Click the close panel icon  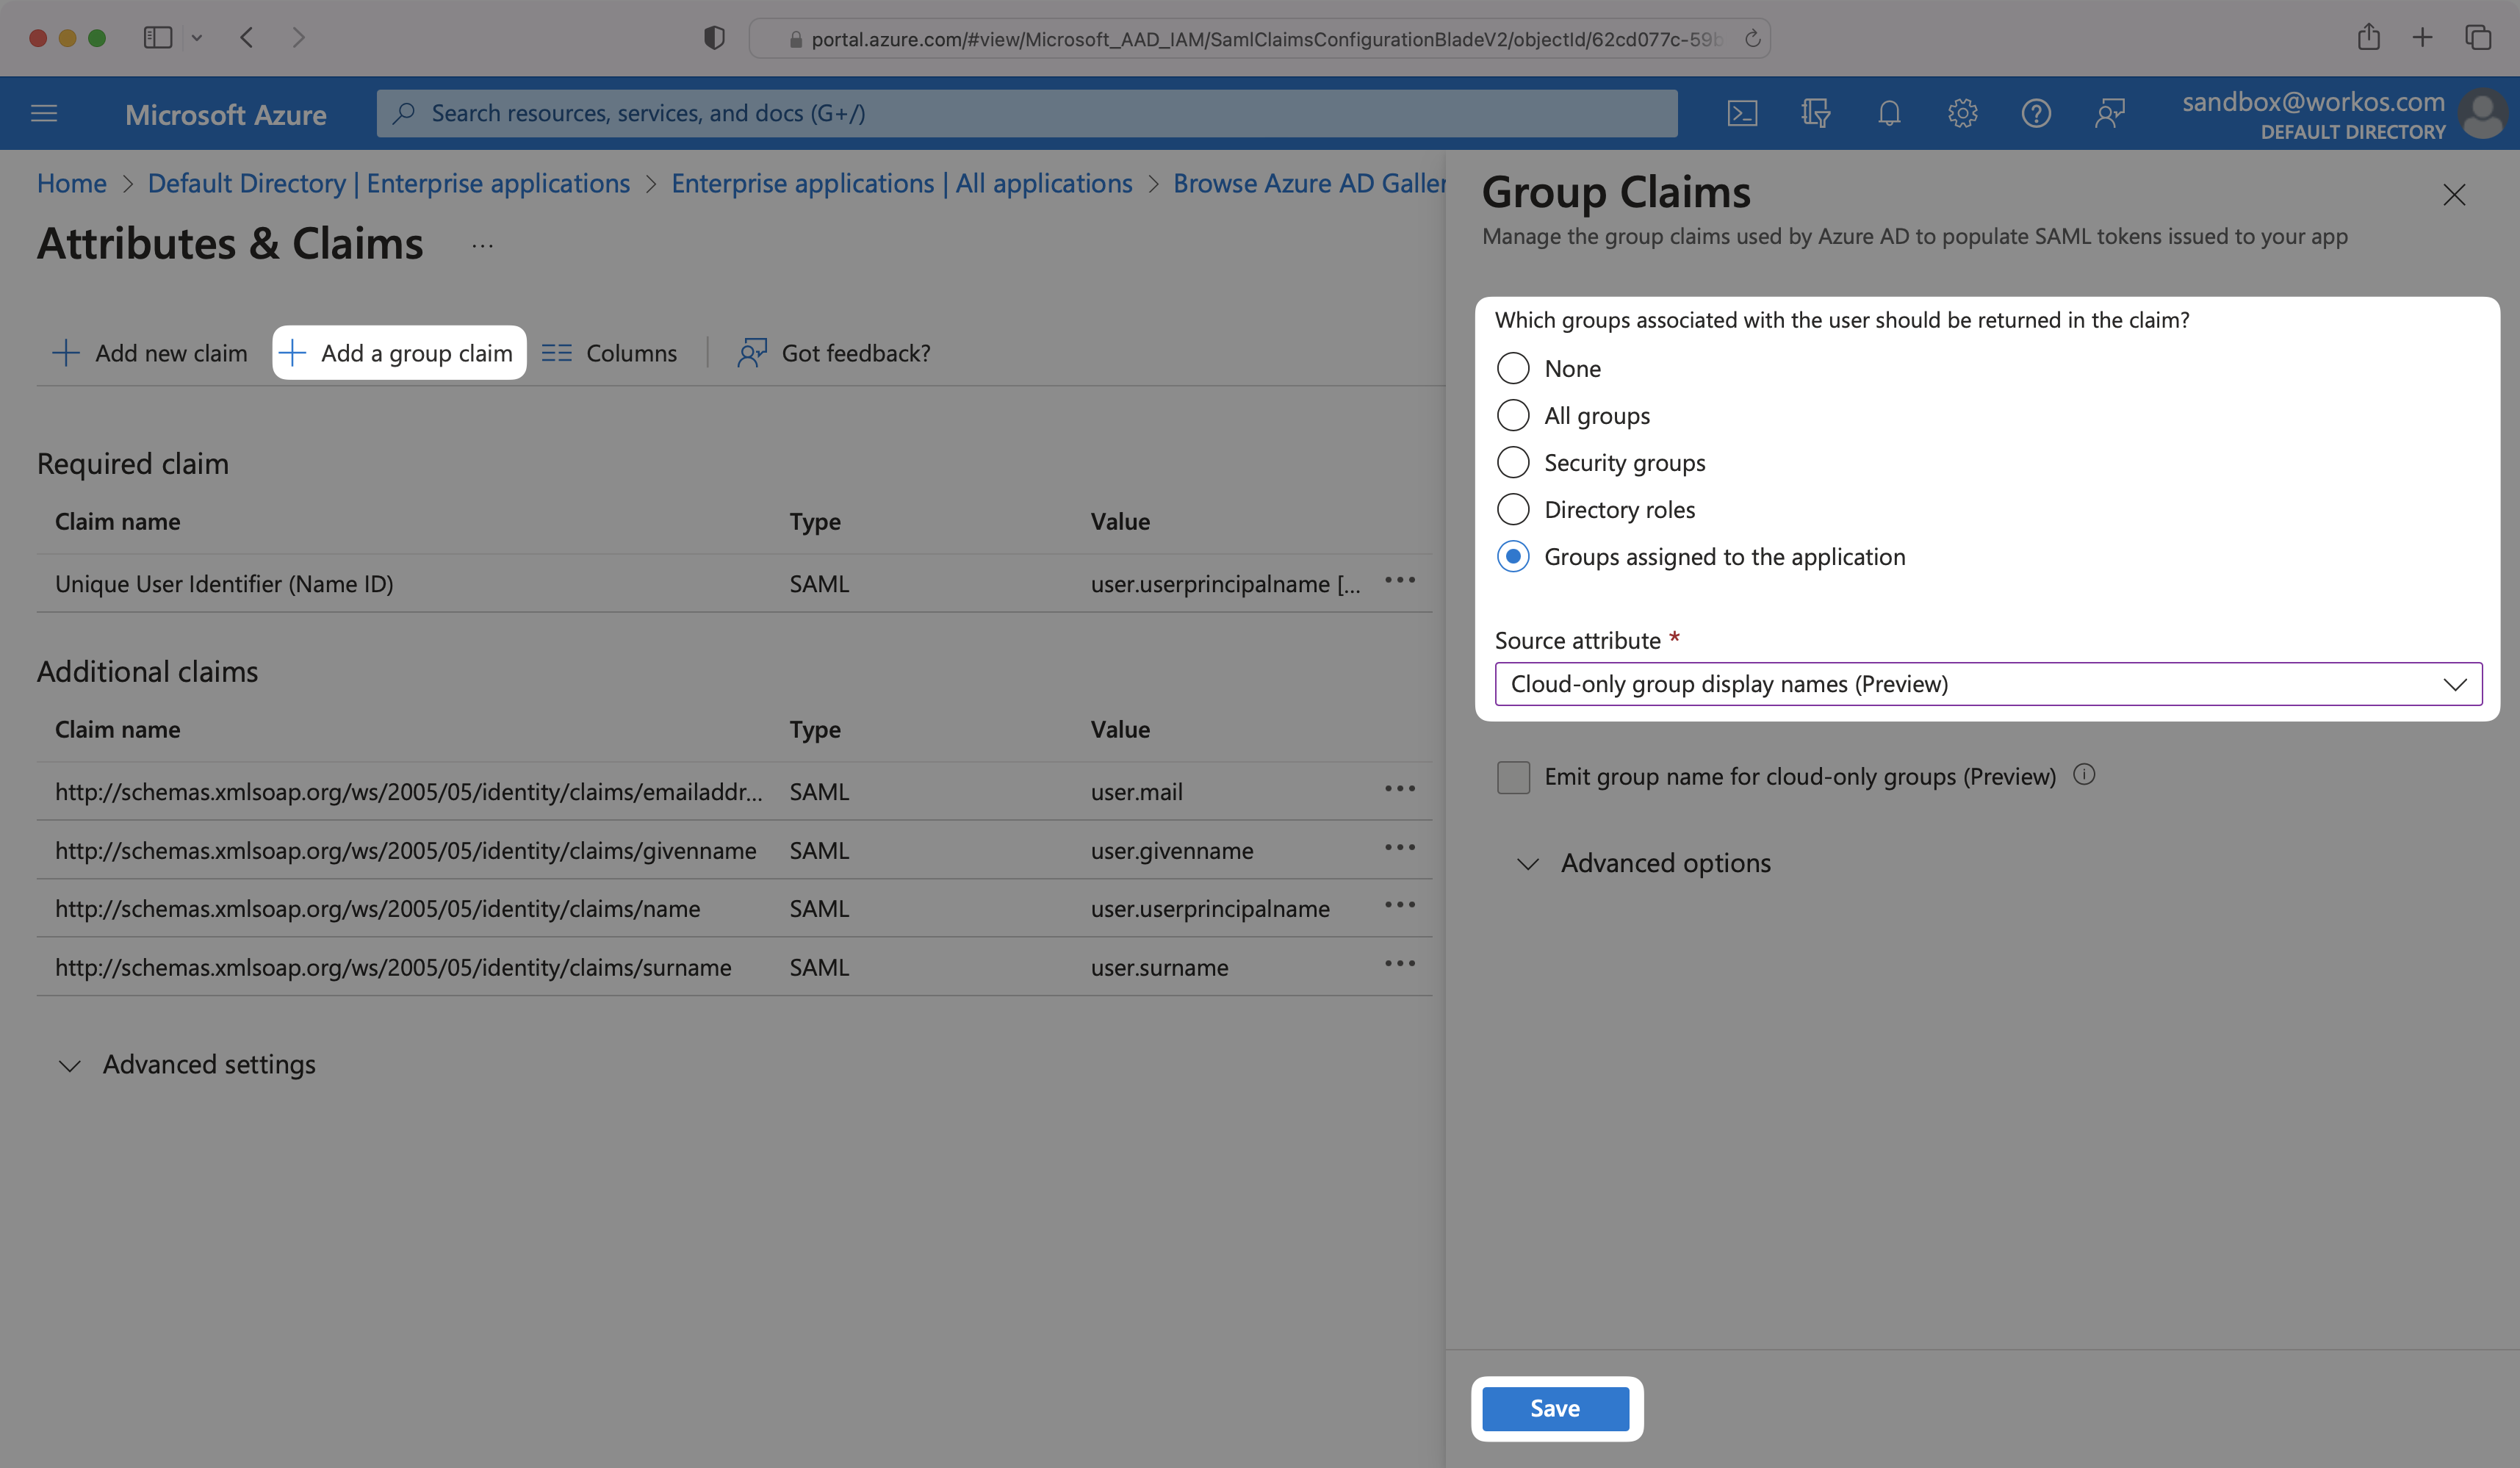tap(2455, 194)
